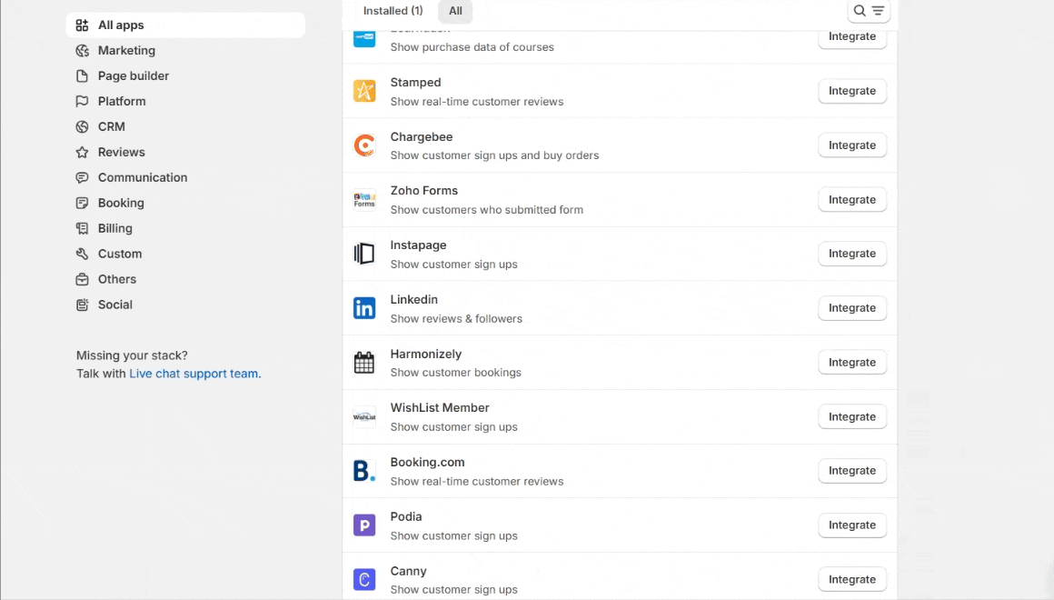Image resolution: width=1054 pixels, height=600 pixels.
Task: Click the Instapage logo icon
Action: click(364, 254)
